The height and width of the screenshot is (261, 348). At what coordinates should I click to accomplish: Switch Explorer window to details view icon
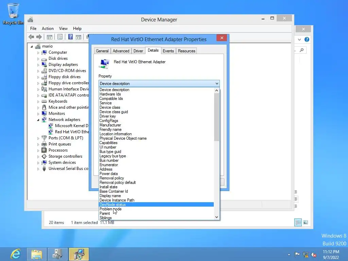point(298,222)
